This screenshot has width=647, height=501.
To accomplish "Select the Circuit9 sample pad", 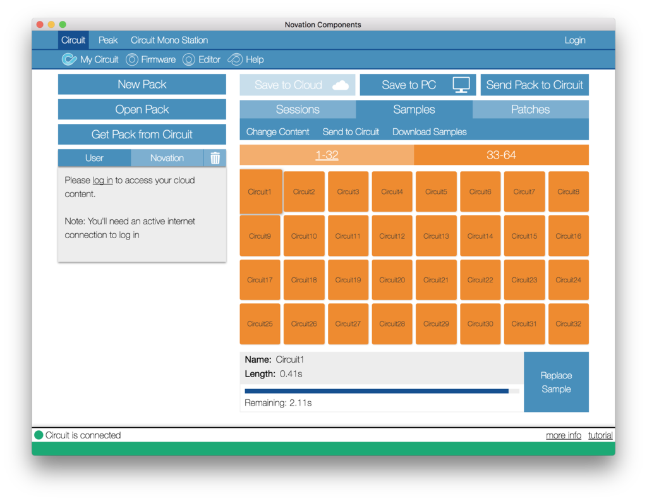I will (x=260, y=236).
